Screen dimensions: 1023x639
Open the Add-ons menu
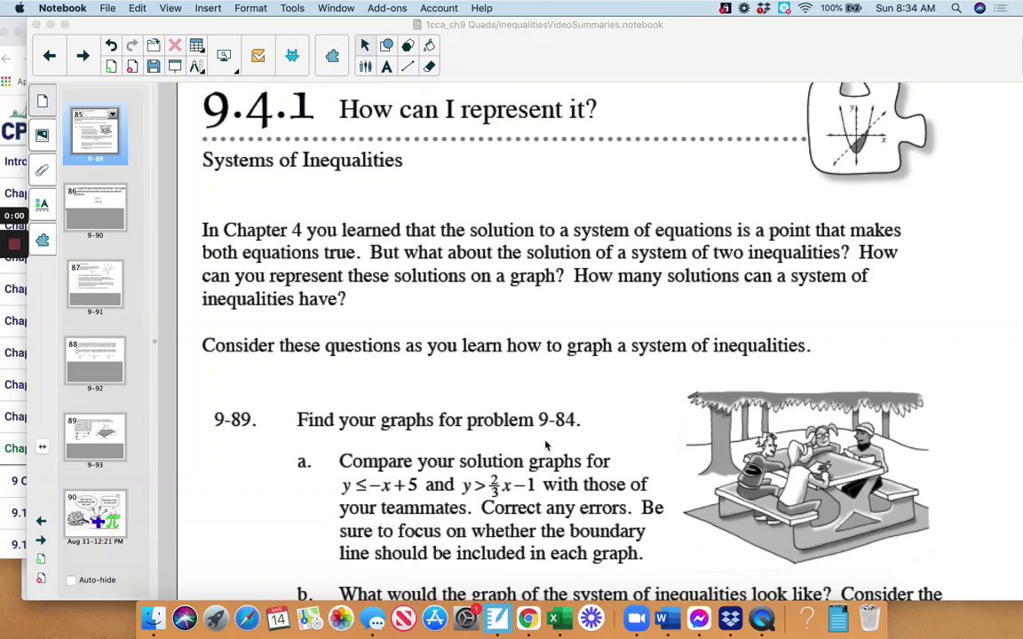click(x=387, y=8)
